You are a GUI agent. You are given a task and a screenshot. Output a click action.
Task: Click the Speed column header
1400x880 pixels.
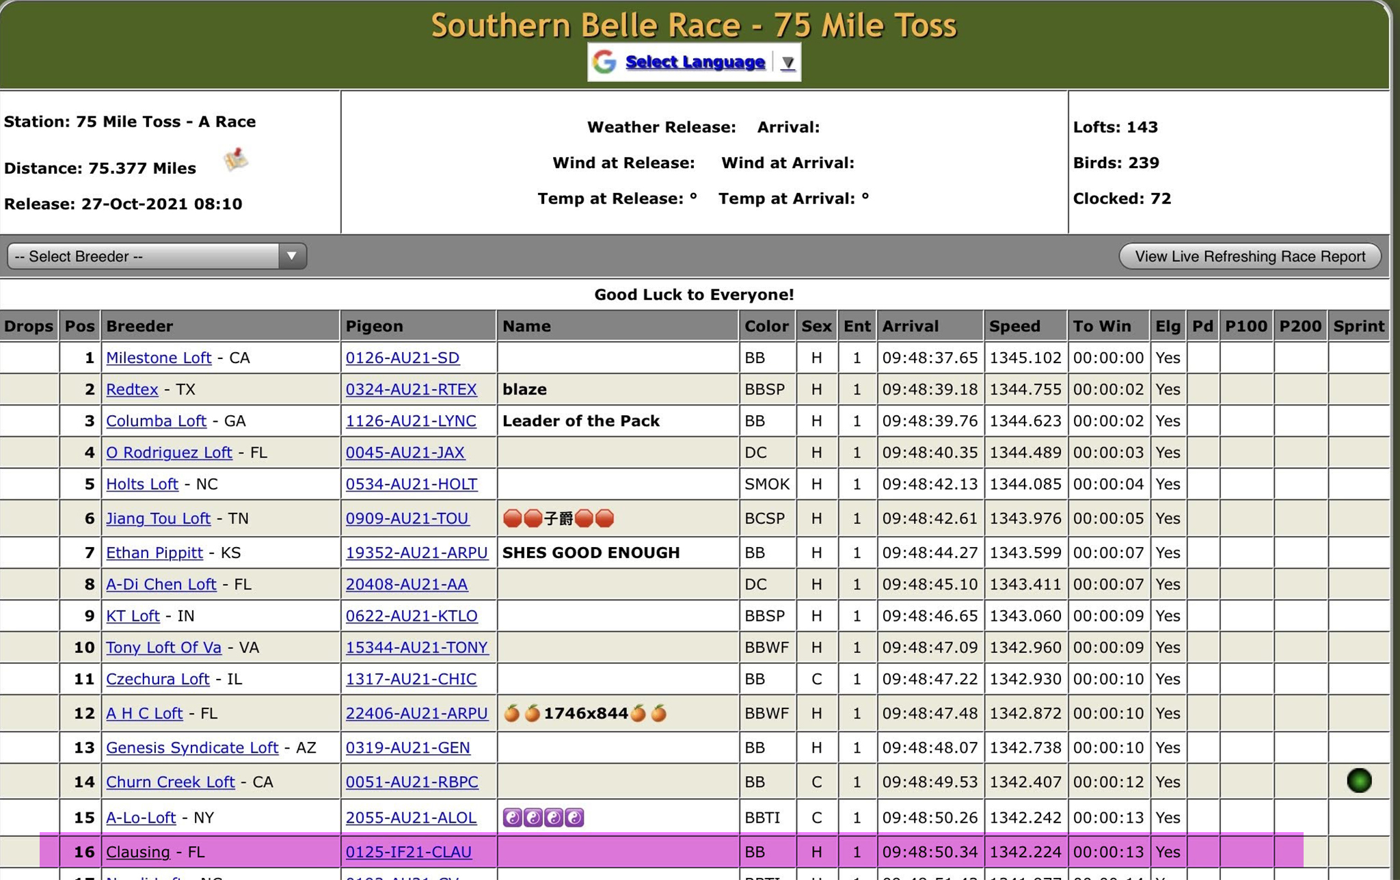click(x=1014, y=326)
